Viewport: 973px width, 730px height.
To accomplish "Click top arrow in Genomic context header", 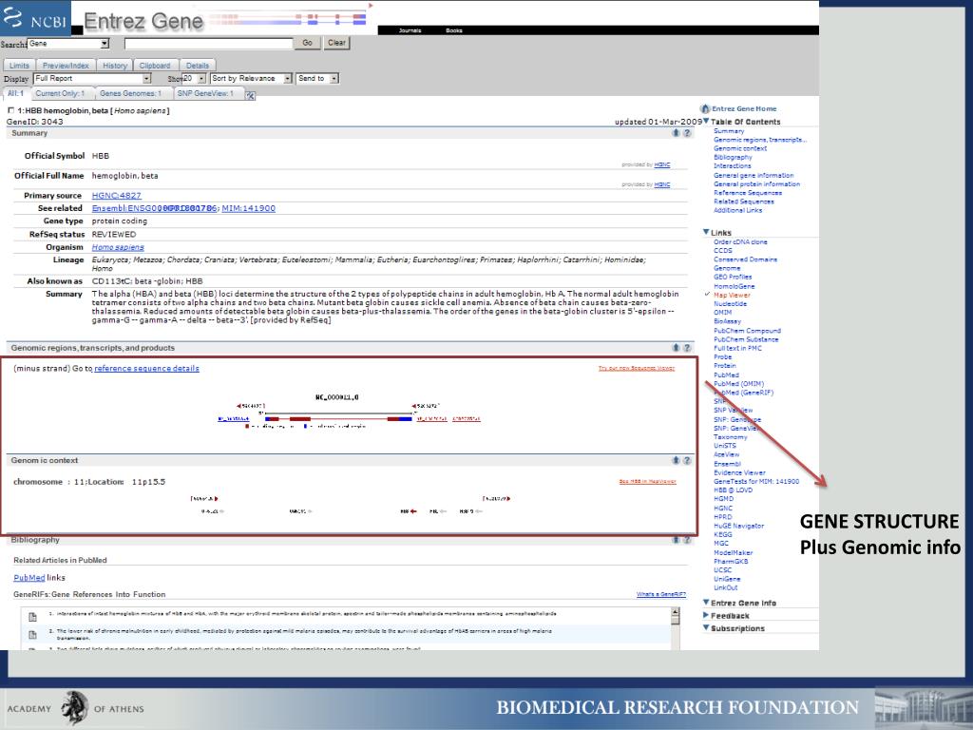I will tap(677, 460).
